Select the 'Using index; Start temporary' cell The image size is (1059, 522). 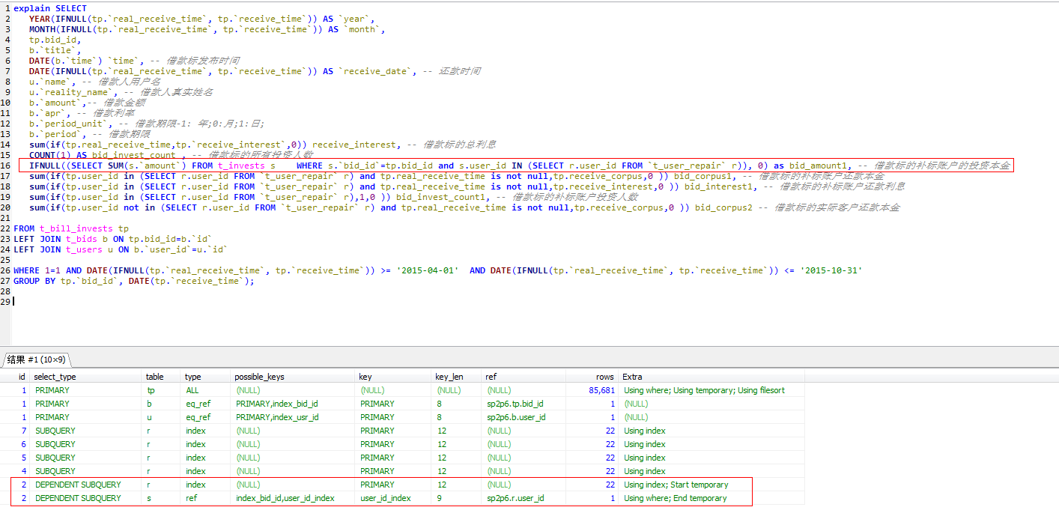pos(676,485)
